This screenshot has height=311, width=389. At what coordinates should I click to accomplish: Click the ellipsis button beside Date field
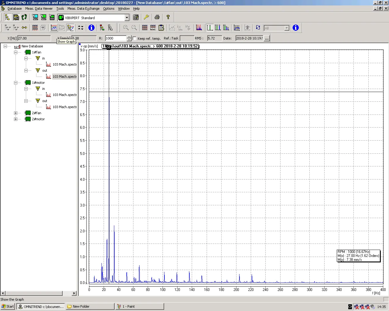point(267,38)
